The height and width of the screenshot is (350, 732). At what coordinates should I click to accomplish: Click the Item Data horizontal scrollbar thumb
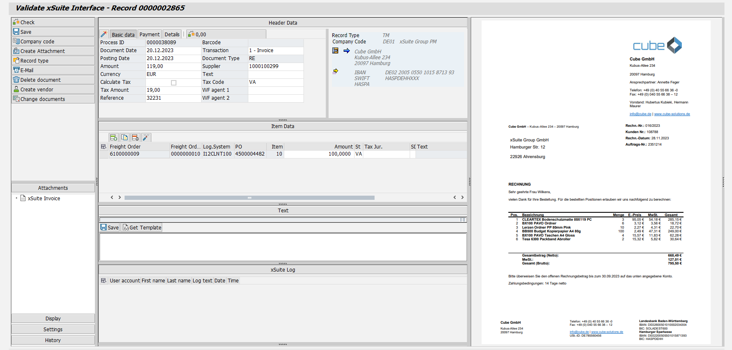(250, 198)
